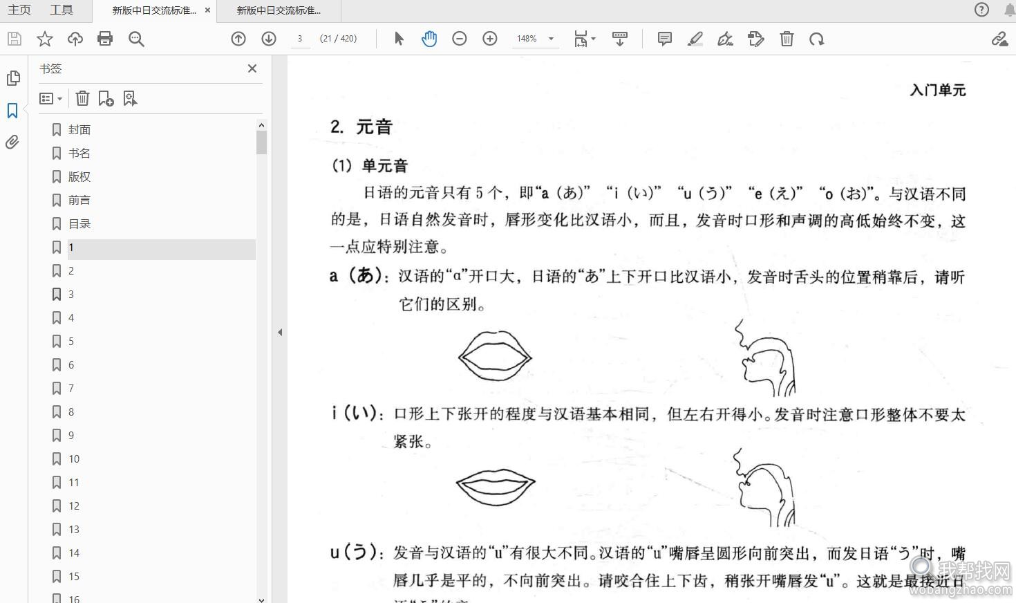Close the 书签 bookmarks panel

tap(252, 68)
